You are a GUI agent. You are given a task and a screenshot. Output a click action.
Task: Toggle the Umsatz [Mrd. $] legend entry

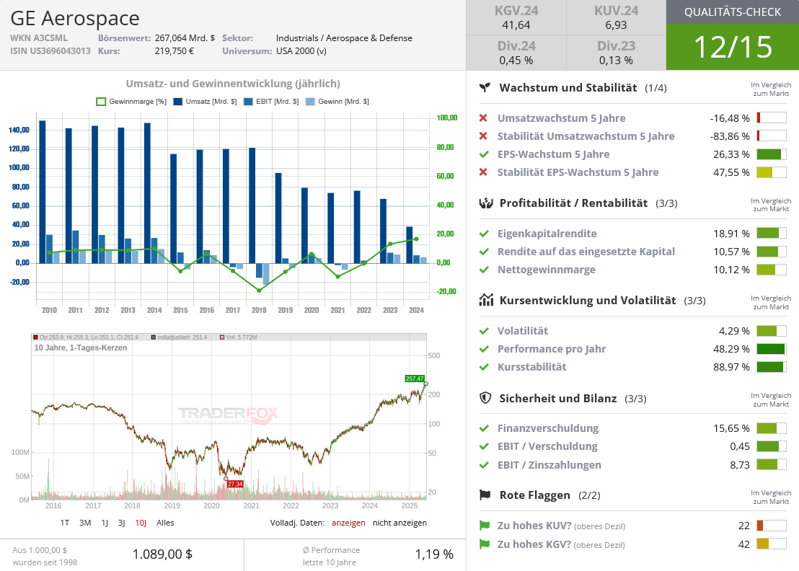click(x=205, y=102)
